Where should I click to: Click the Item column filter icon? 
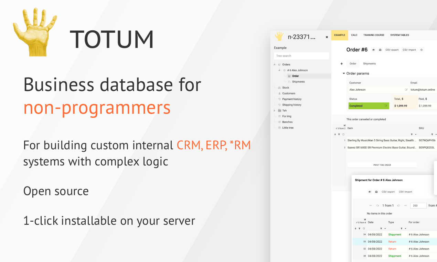412,134
